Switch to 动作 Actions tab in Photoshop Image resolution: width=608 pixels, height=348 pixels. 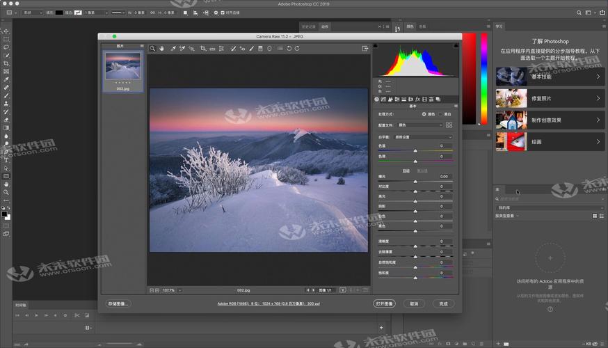point(325,26)
